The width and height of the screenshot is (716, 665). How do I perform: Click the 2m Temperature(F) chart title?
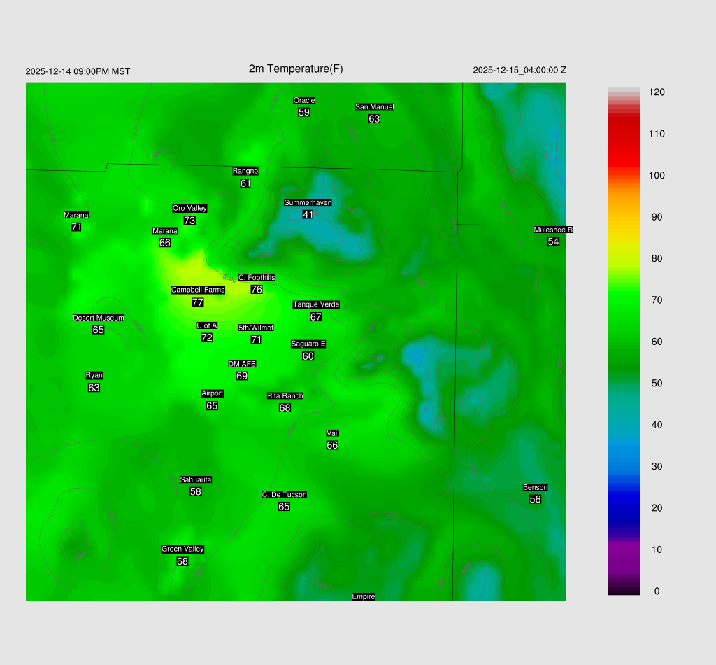[296, 69]
